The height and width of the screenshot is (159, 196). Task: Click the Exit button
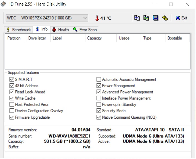181,18
